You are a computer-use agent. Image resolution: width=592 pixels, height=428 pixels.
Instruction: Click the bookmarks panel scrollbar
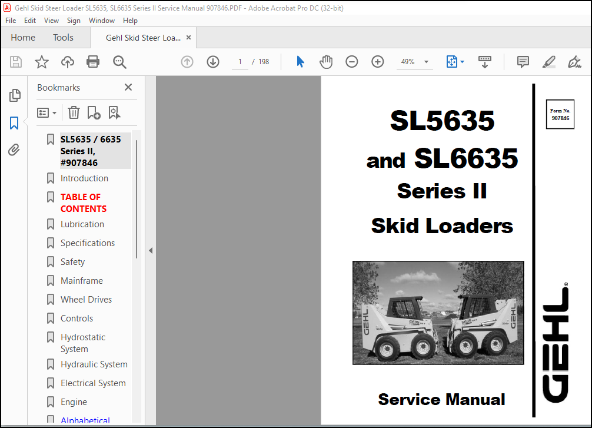(137, 199)
